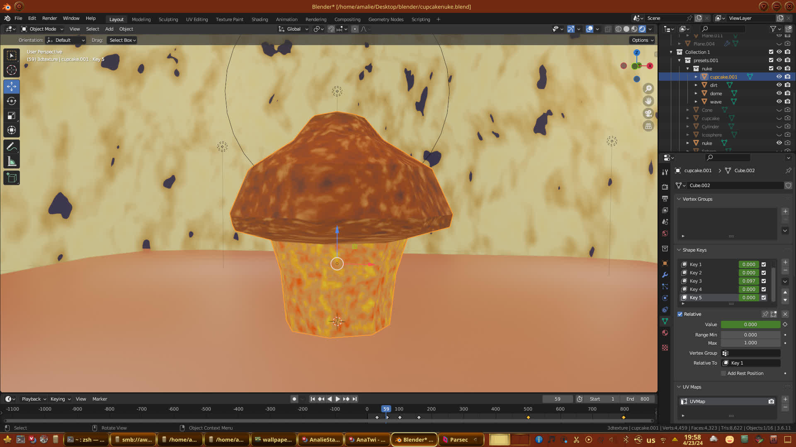The height and width of the screenshot is (447, 796).
Task: Toggle camera view in the viewport
Action: [648, 113]
